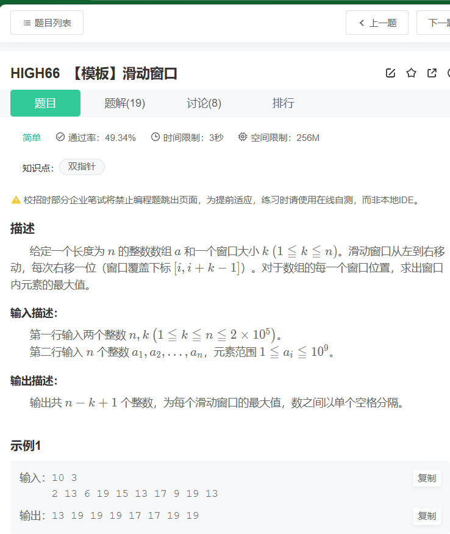Click the yellow warning triangle icon
This screenshot has width=450, height=534.
(x=16, y=200)
